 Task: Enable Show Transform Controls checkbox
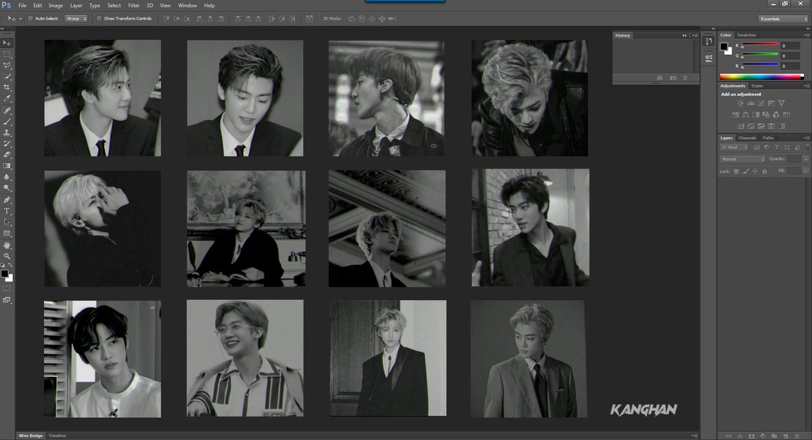coord(99,18)
